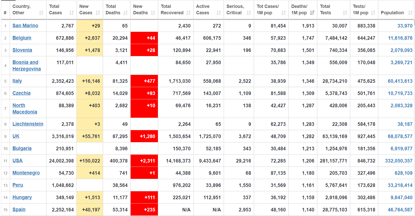Open Italy population 60,413,613 link
The width and height of the screenshot is (415, 216).
[400, 81]
